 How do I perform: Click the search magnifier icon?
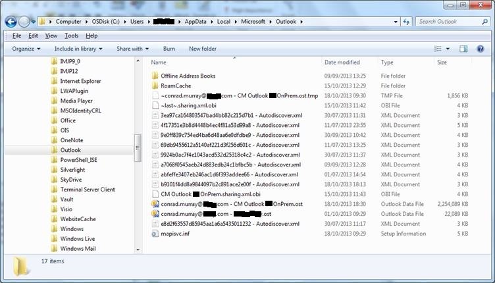coord(484,22)
